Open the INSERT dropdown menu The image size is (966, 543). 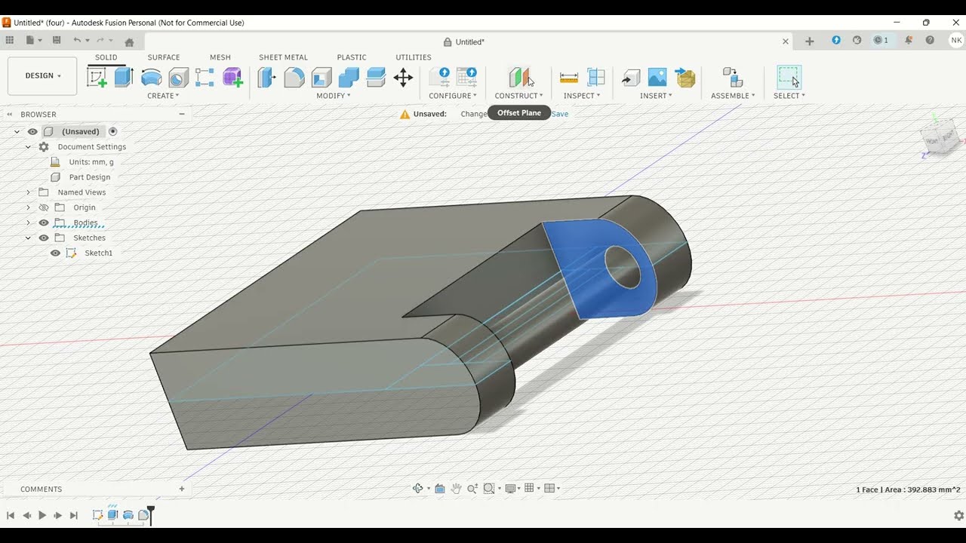(x=656, y=96)
